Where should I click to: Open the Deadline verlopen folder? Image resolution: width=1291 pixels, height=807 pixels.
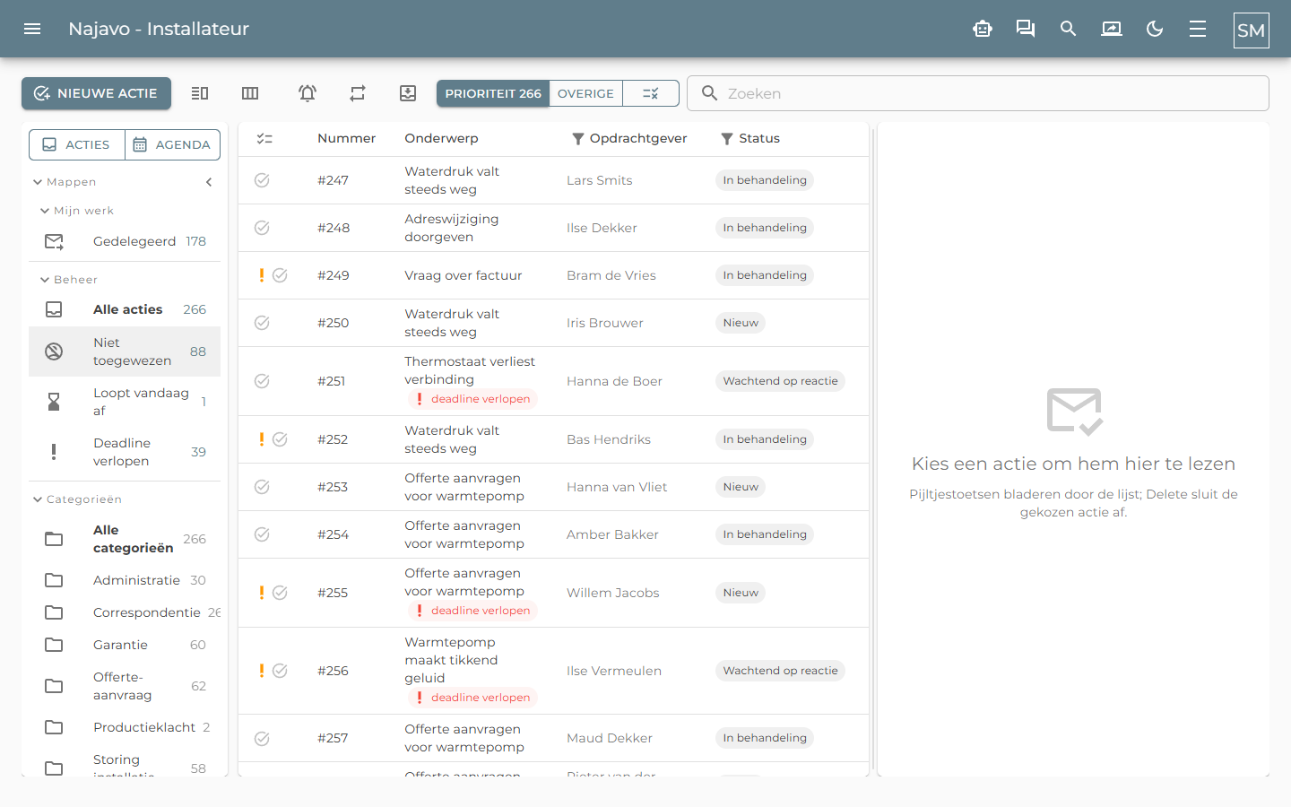pos(125,452)
